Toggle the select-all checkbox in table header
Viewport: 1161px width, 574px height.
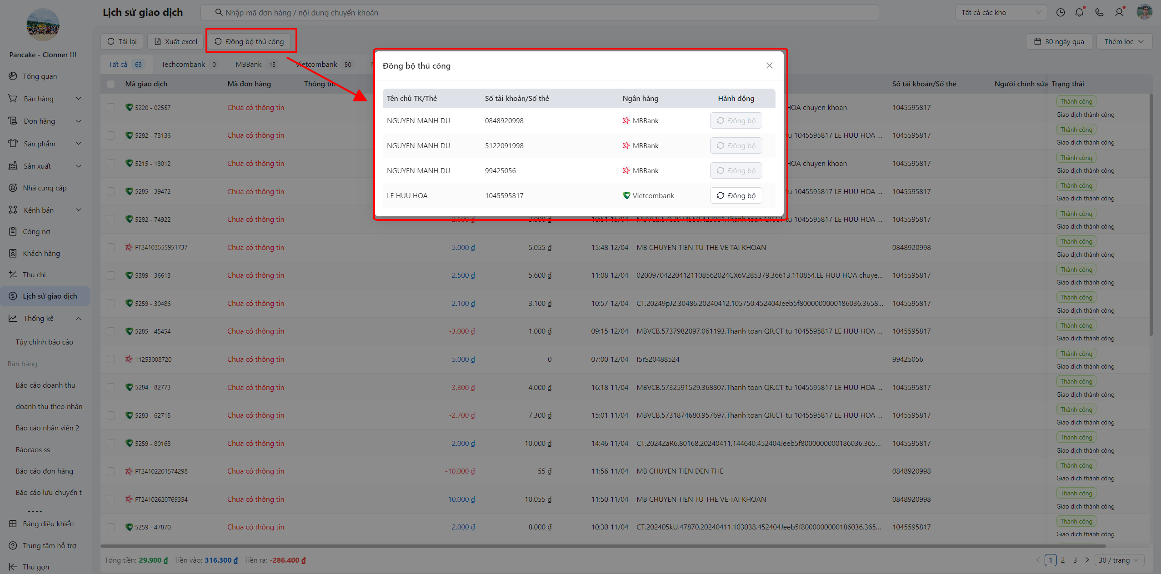click(111, 84)
